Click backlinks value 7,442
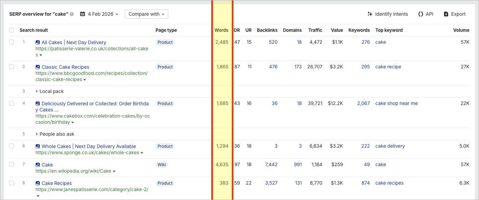 [x=271, y=164]
